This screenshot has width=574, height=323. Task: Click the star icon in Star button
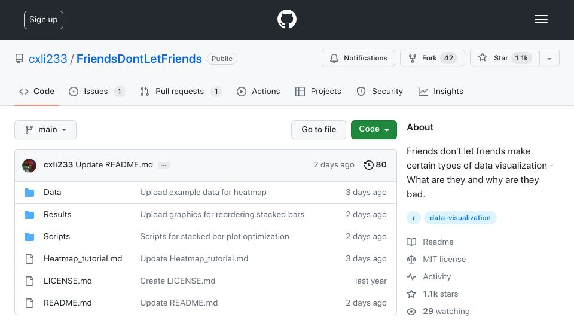point(483,57)
